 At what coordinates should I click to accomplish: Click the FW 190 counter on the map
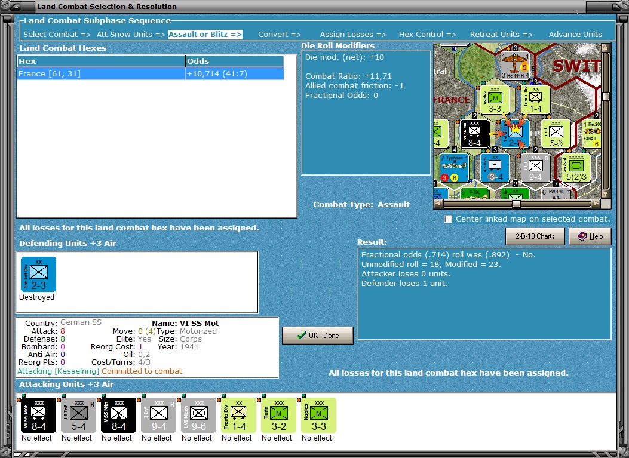click(x=556, y=193)
